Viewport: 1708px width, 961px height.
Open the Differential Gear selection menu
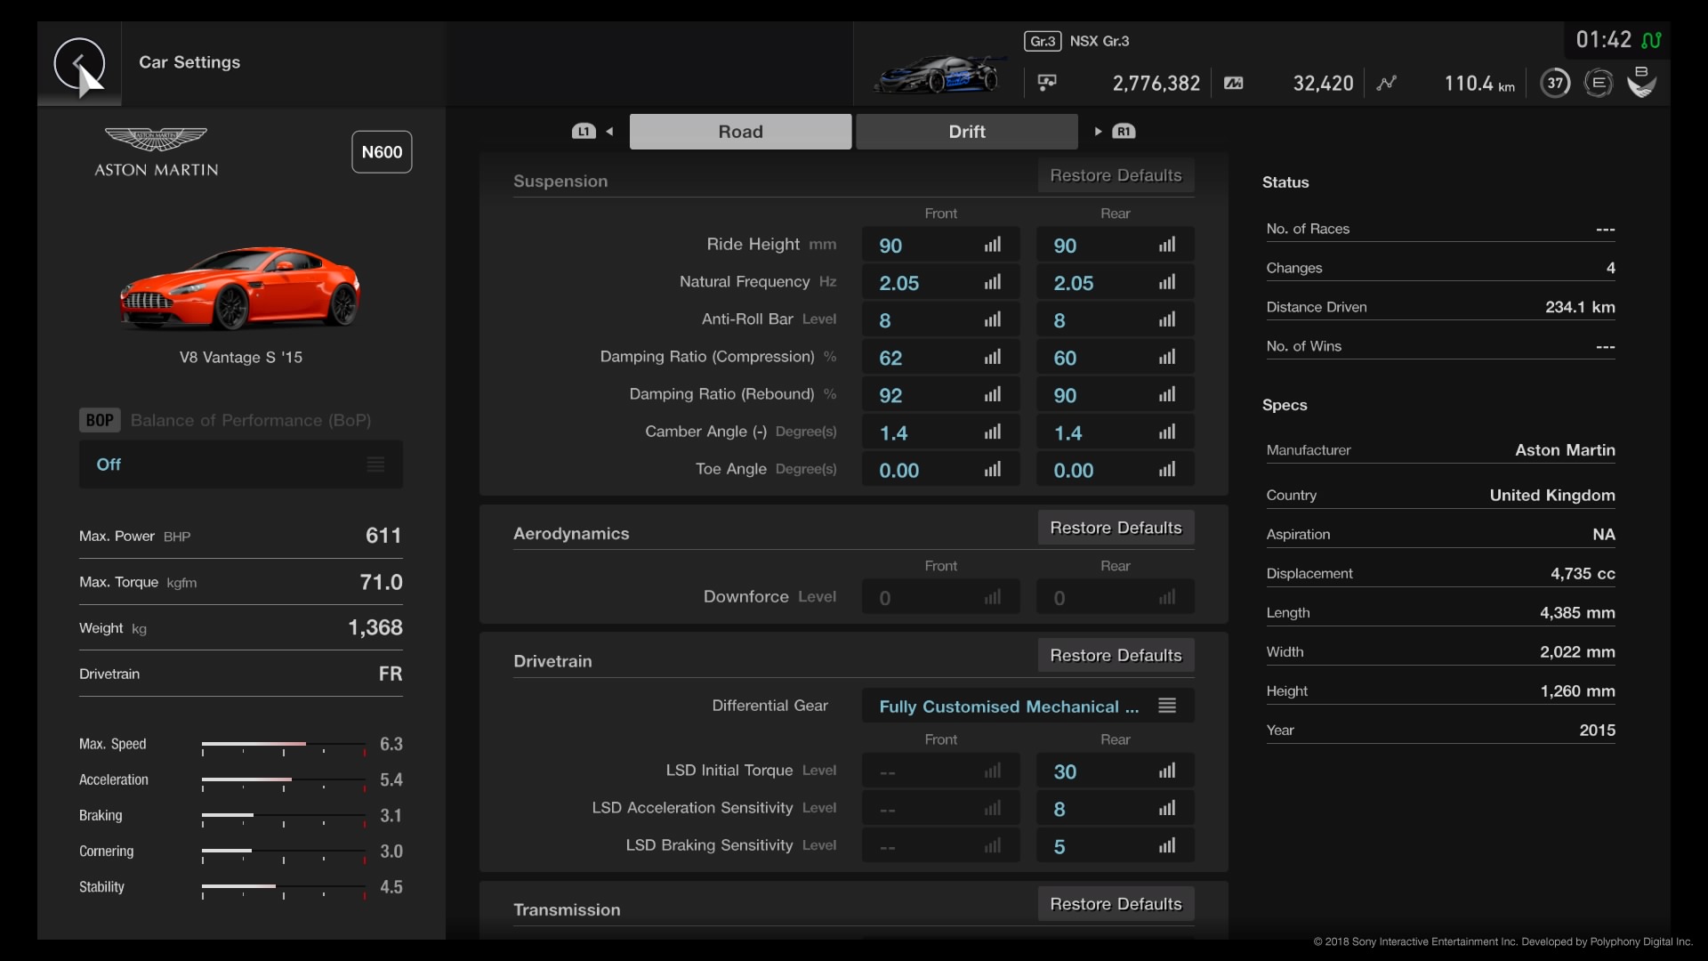[x=1166, y=705]
